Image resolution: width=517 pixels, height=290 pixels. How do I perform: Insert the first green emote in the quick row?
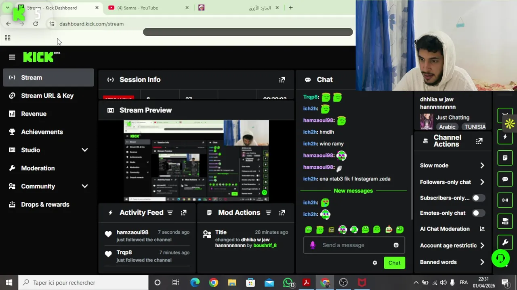pyautogui.click(x=309, y=230)
